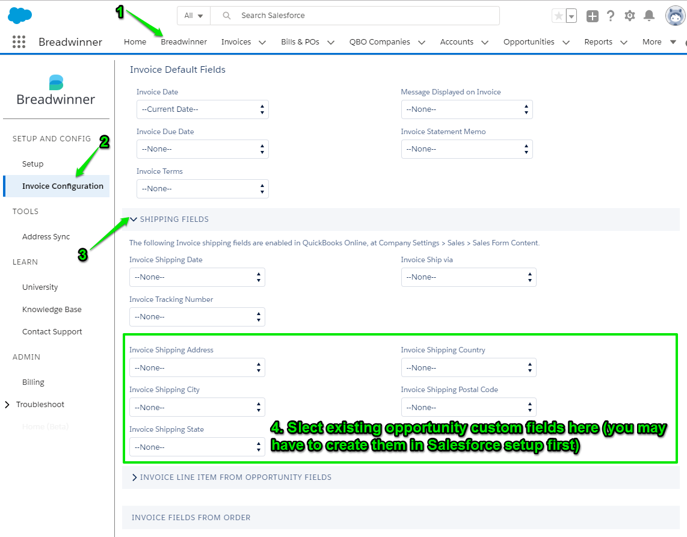Screen dimensions: 687x537
Task: Open the App Launcher grid icon
Action: pyautogui.click(x=19, y=41)
